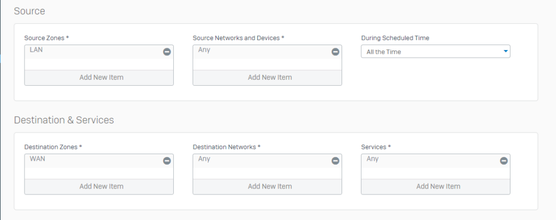The width and height of the screenshot is (556, 220).
Task: Click the Destination & Services section heading
Action: 64,120
